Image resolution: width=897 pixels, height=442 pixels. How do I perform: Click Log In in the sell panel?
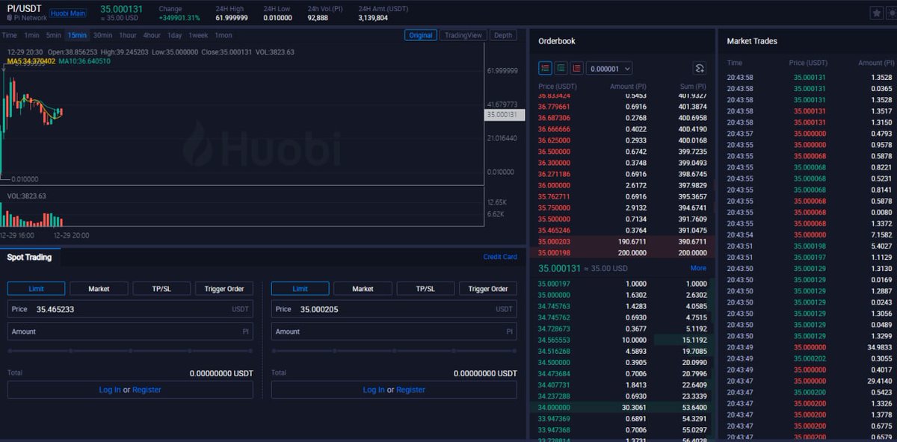click(374, 390)
